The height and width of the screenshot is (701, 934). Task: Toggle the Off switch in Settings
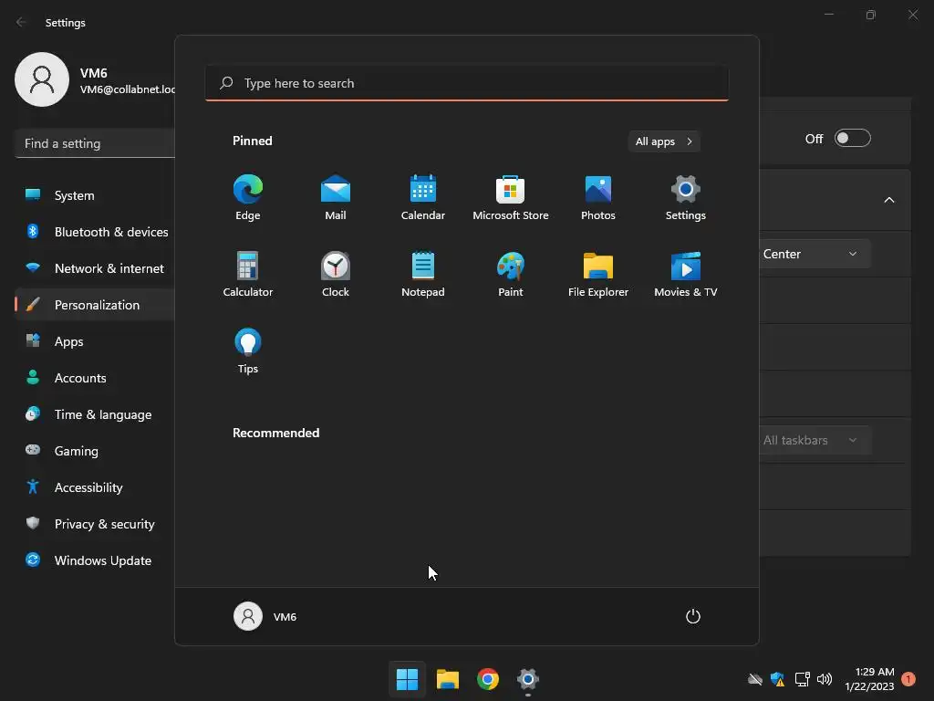[853, 139]
